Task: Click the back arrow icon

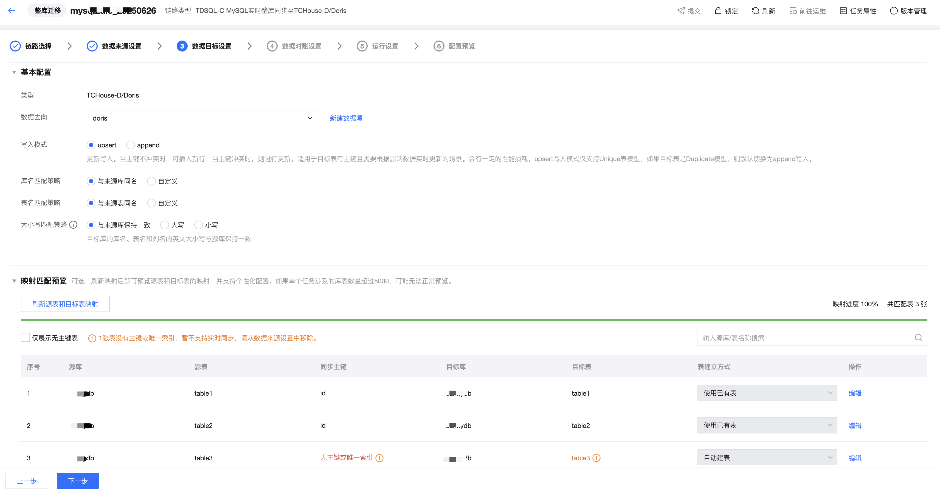Action: pos(12,11)
